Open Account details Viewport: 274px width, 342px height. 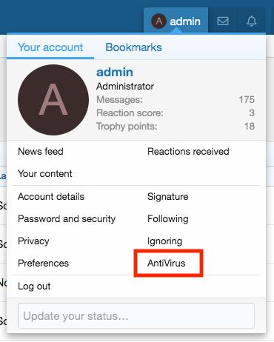pos(51,197)
